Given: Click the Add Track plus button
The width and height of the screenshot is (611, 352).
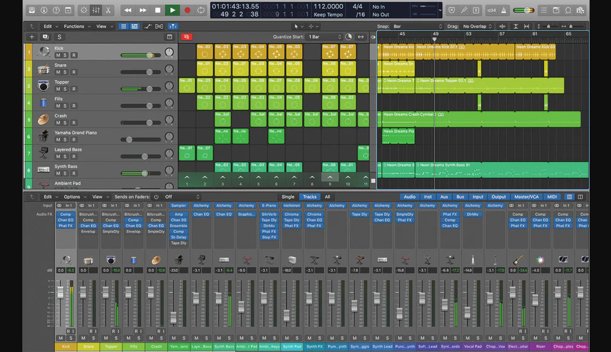Looking at the screenshot, I should (32, 37).
